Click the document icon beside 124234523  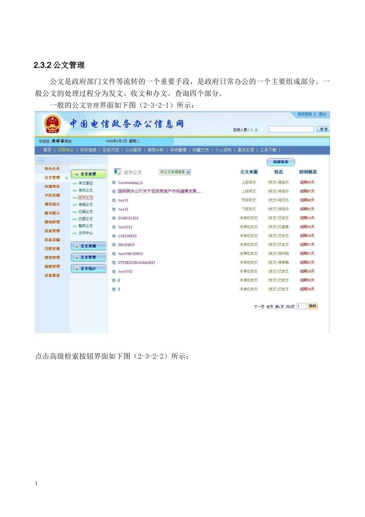pos(114,236)
